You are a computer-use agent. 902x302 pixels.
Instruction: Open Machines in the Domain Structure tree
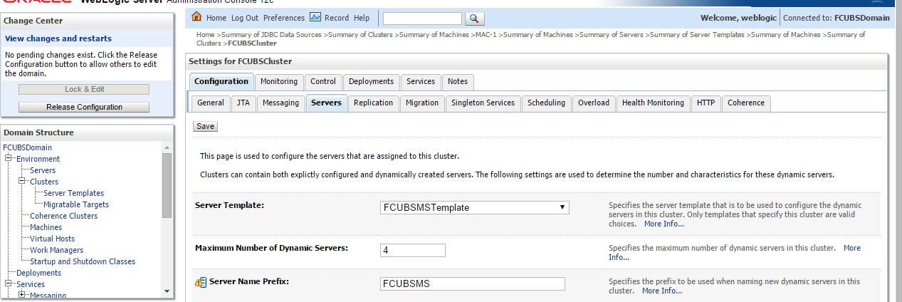coord(46,227)
